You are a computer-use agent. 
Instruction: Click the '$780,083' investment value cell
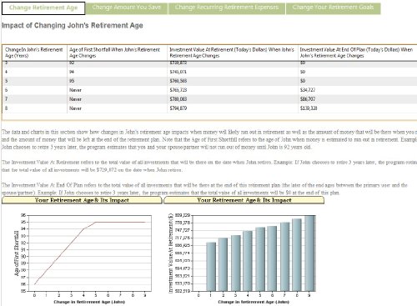tap(233, 99)
